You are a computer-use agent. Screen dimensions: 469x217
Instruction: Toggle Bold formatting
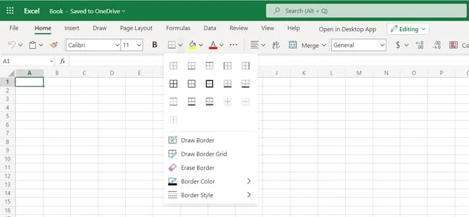coord(155,45)
